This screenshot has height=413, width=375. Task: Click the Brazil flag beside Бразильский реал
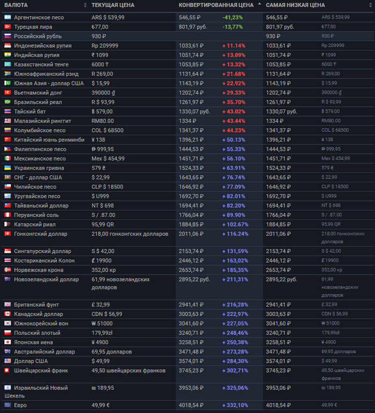pos(7,102)
